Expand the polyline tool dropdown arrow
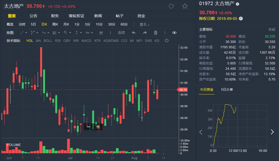The height and width of the screenshot is (161, 279). pos(37,33)
